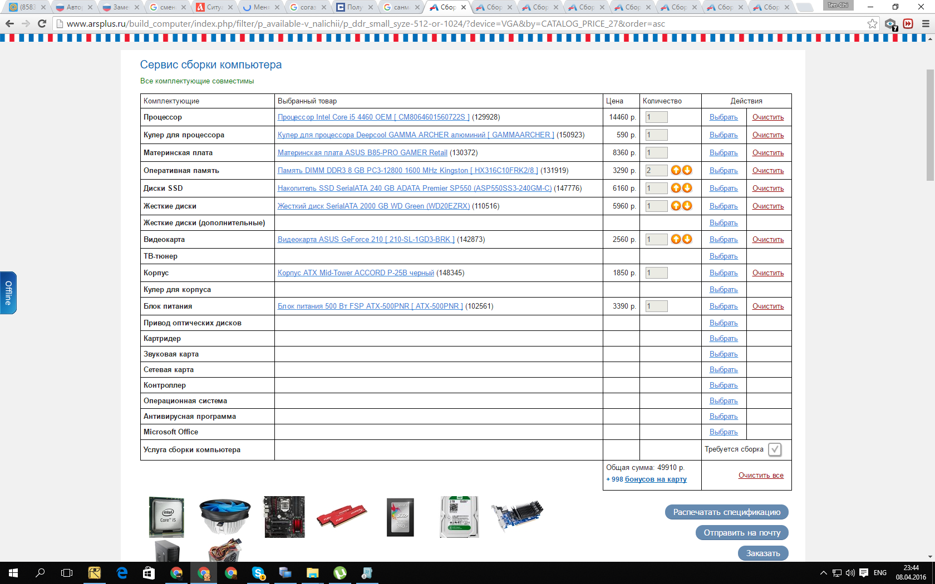The height and width of the screenshot is (584, 935).
Task: Click the Intel Core i5 processor thumbnail
Action: [166, 517]
